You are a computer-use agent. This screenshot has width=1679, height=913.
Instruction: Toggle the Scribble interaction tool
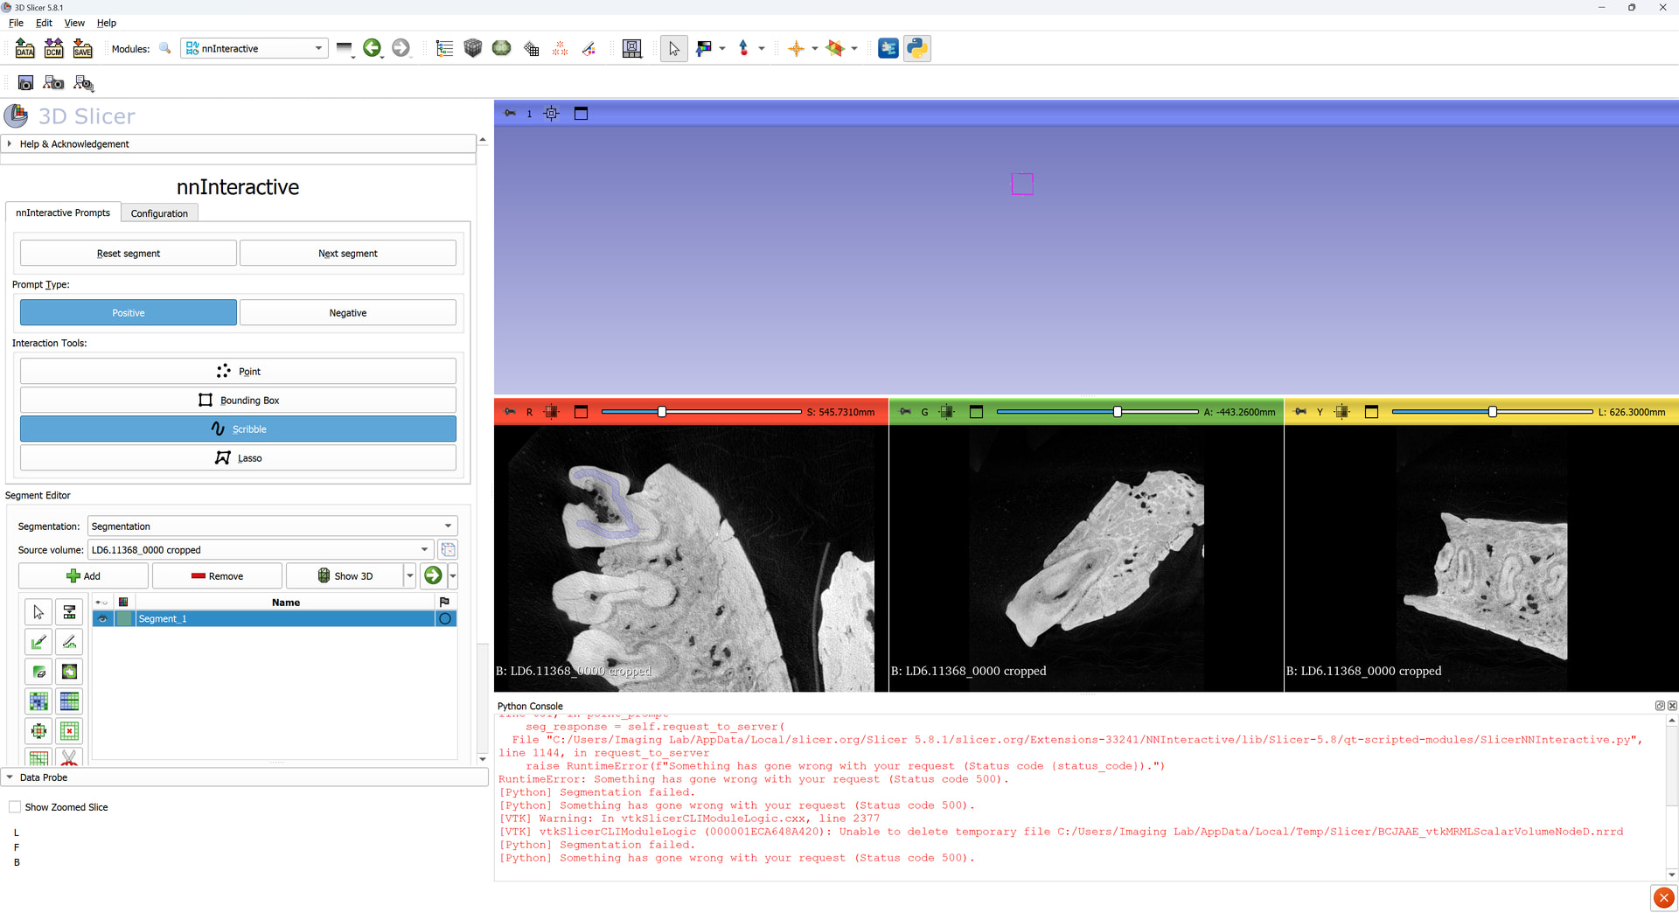pos(238,429)
